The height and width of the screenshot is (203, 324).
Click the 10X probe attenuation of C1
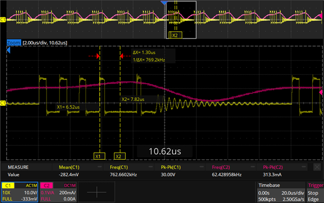tap(7, 193)
